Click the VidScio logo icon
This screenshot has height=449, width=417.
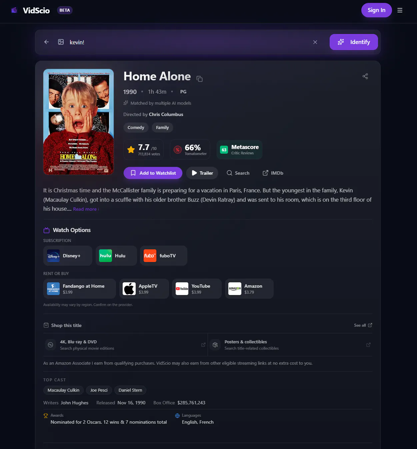point(14,10)
